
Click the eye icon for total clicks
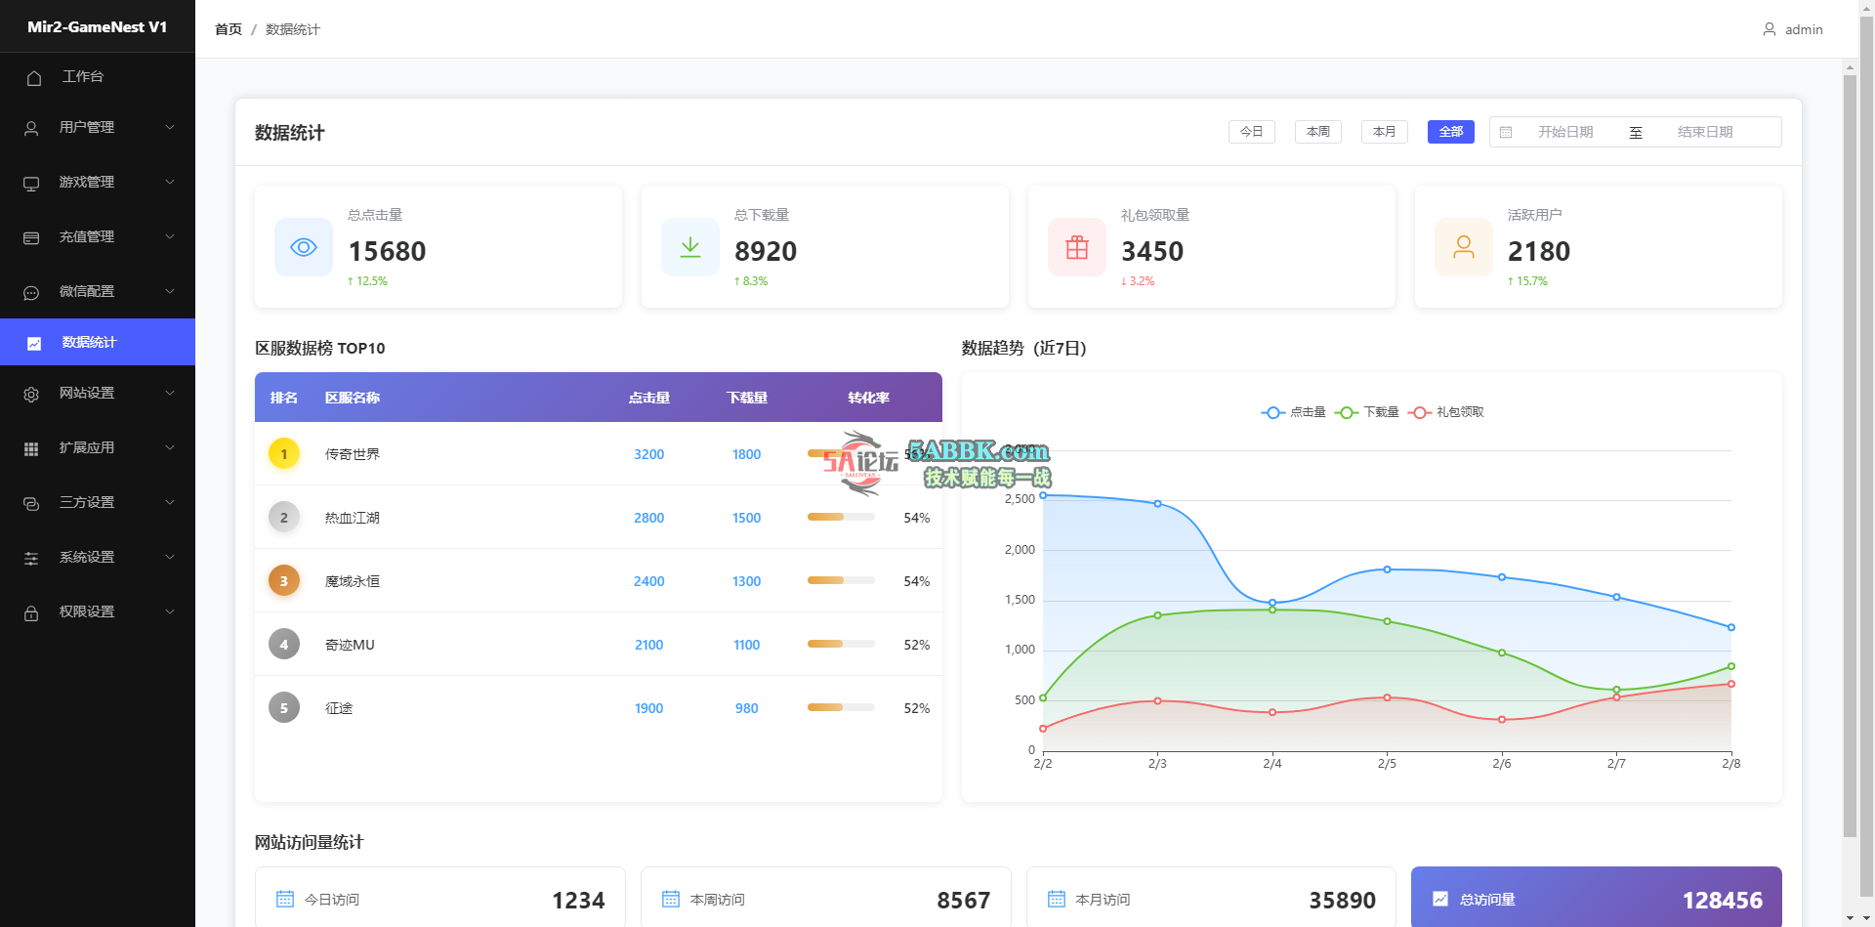(304, 247)
